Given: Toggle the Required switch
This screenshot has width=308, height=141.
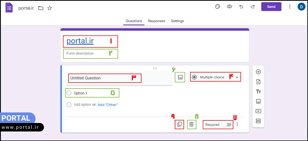Looking at the screenshot, I should click(227, 125).
